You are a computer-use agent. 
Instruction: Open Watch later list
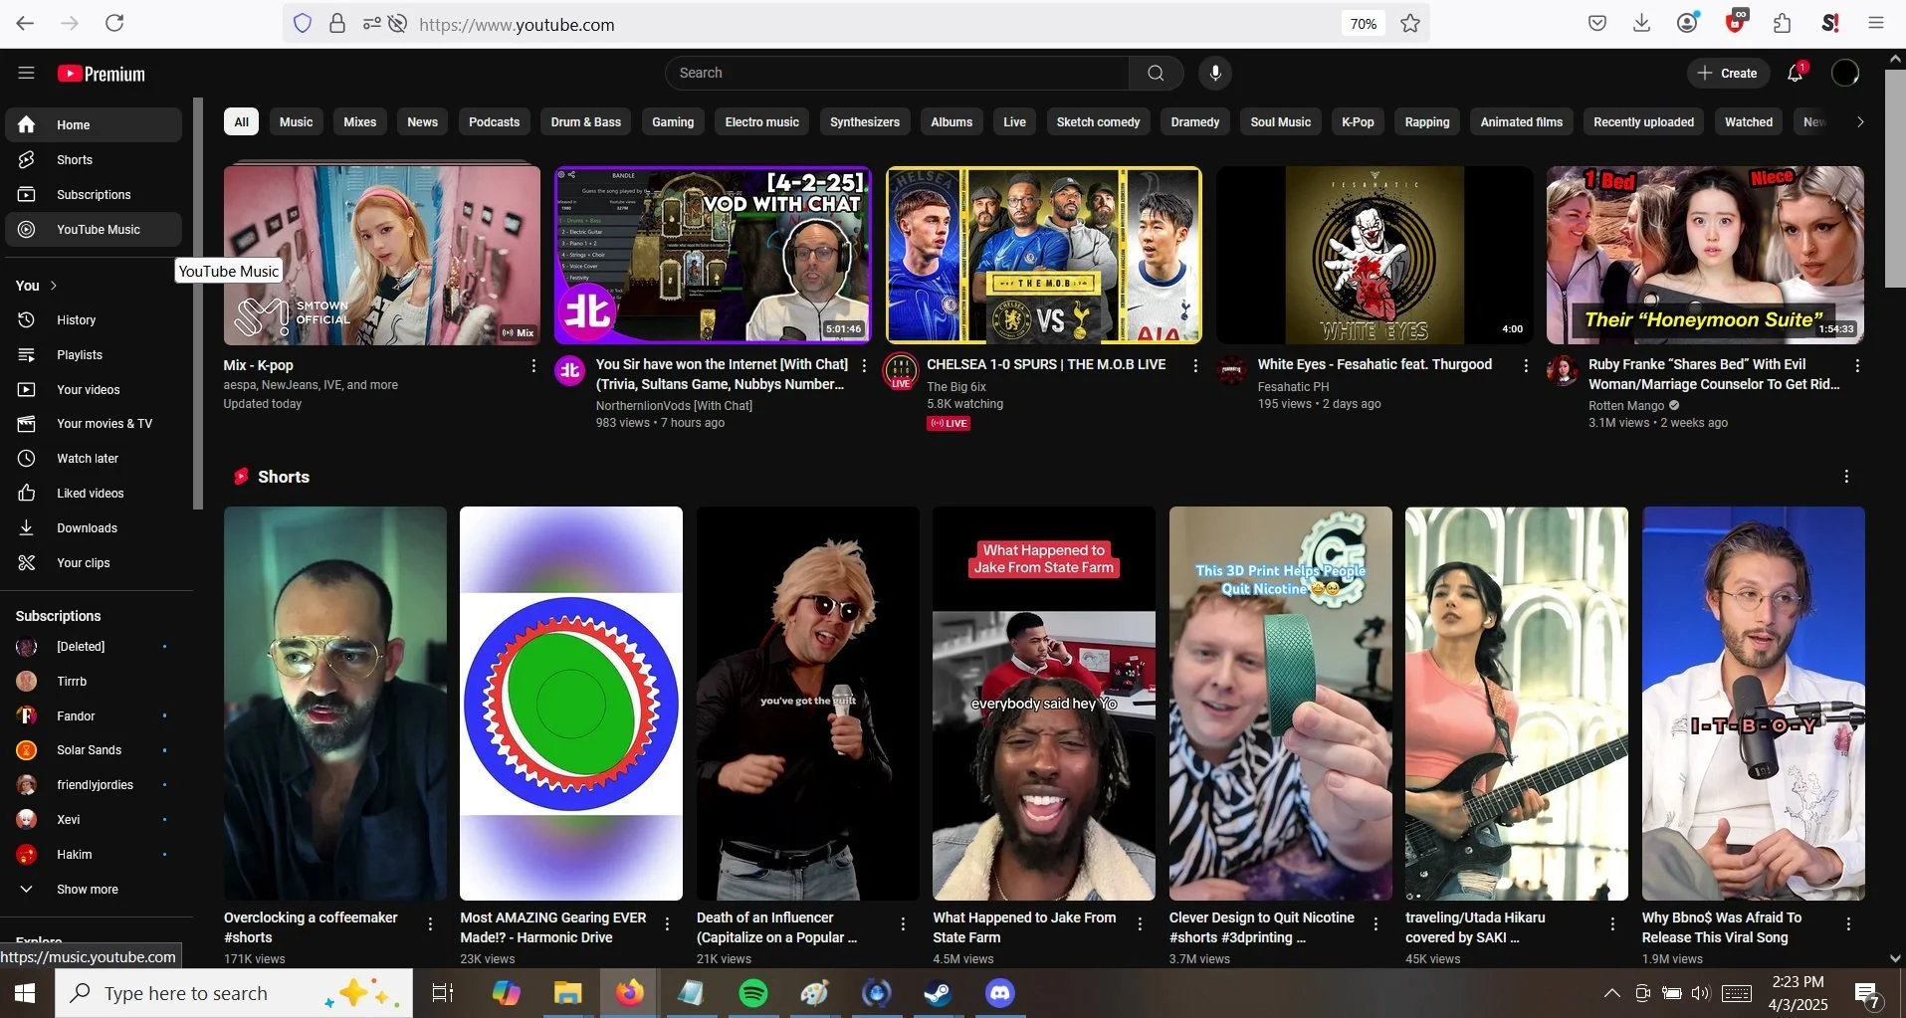coord(94,458)
